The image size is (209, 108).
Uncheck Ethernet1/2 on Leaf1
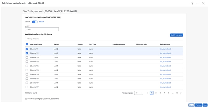tap(27, 53)
